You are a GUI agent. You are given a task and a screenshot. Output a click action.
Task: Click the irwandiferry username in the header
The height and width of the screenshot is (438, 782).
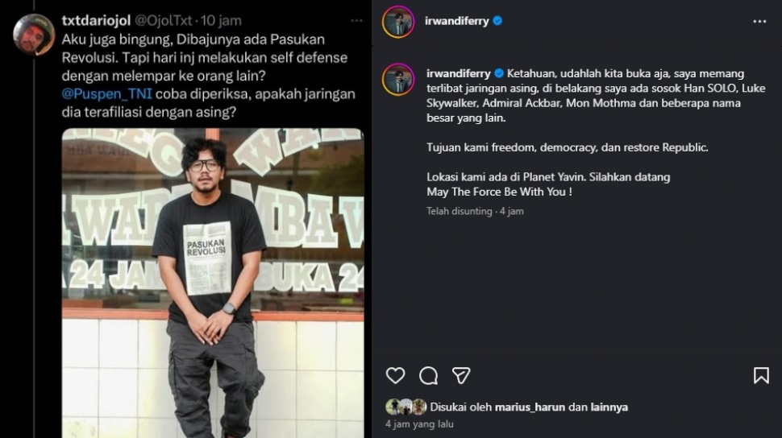[x=456, y=21]
